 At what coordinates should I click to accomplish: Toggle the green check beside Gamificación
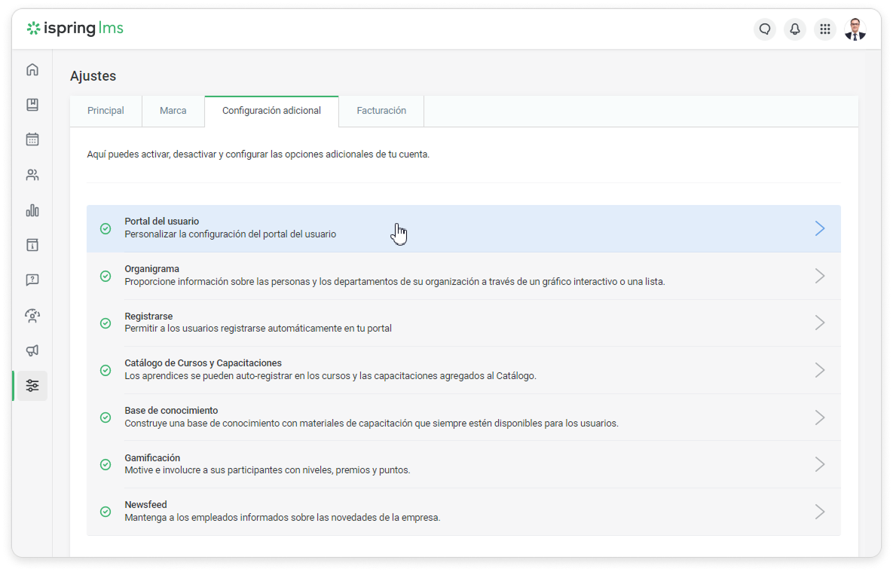coord(106,464)
